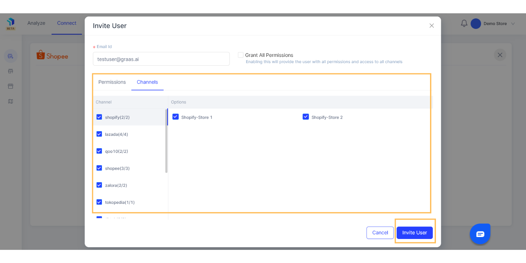Expand the Demo Store dropdown arrow
This screenshot has height=263, width=526.
click(x=513, y=24)
